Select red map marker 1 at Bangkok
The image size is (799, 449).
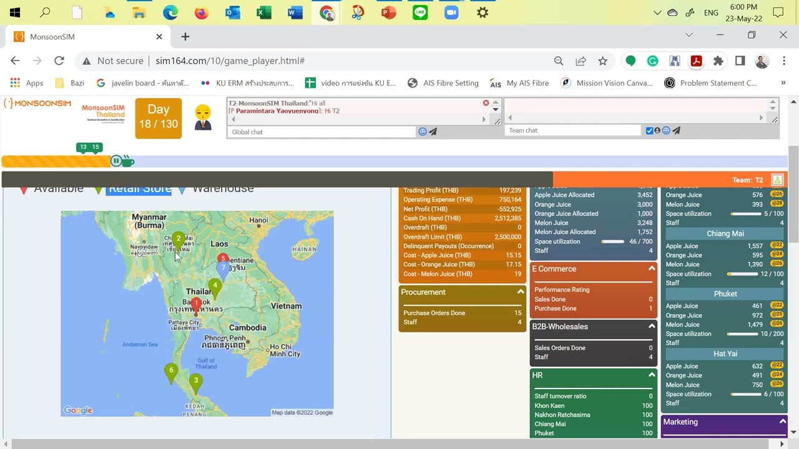click(x=196, y=306)
